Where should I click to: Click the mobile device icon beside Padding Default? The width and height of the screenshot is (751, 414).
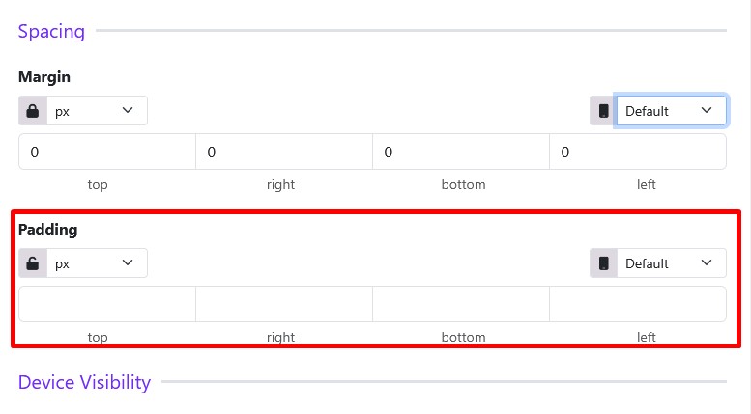603,263
